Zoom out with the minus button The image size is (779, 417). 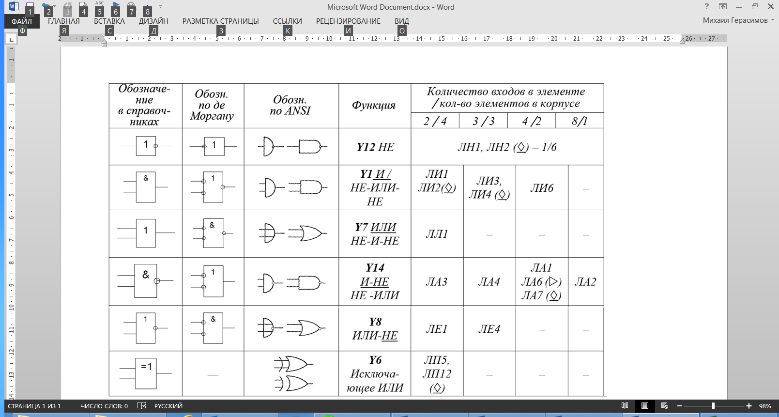[x=679, y=406]
